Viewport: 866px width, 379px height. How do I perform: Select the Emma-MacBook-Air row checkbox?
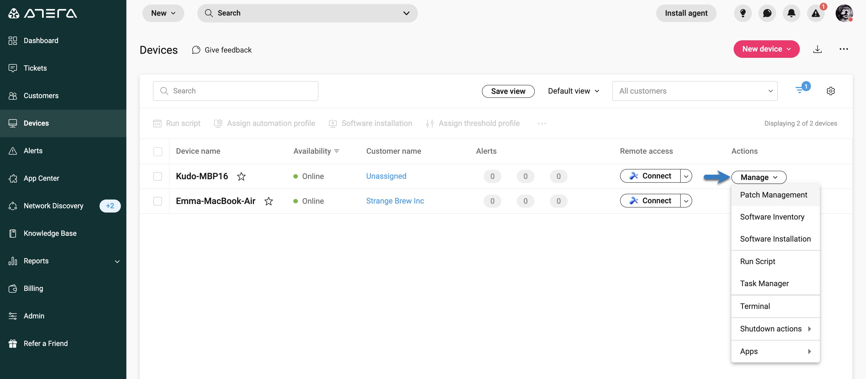pos(157,201)
